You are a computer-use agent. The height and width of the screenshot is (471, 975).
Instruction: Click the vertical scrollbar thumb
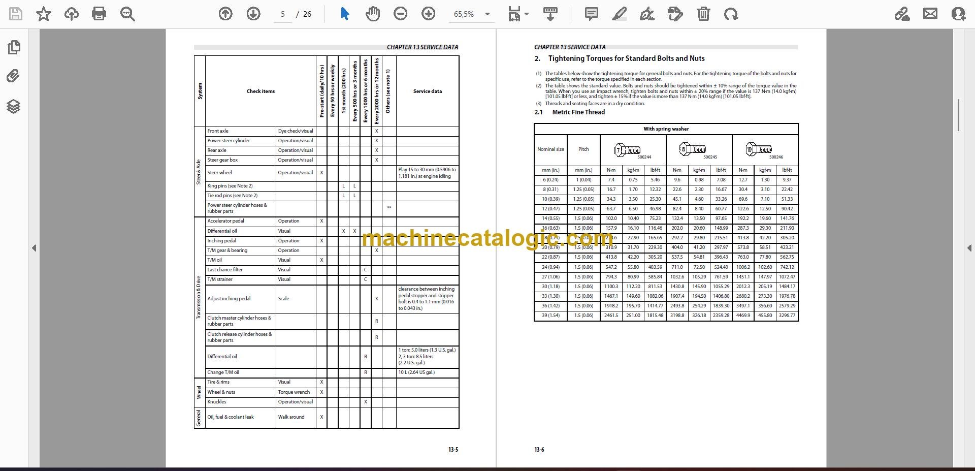[958, 115]
